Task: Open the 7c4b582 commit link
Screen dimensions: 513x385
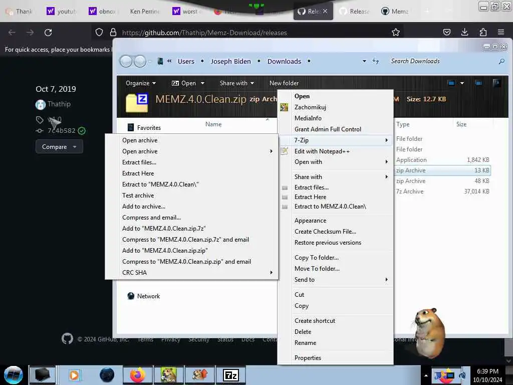Action: pos(62,130)
